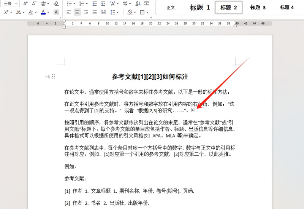304x209 pixels.
Task: Open the font size dropdown showing 三号
Action: pos(9,3)
